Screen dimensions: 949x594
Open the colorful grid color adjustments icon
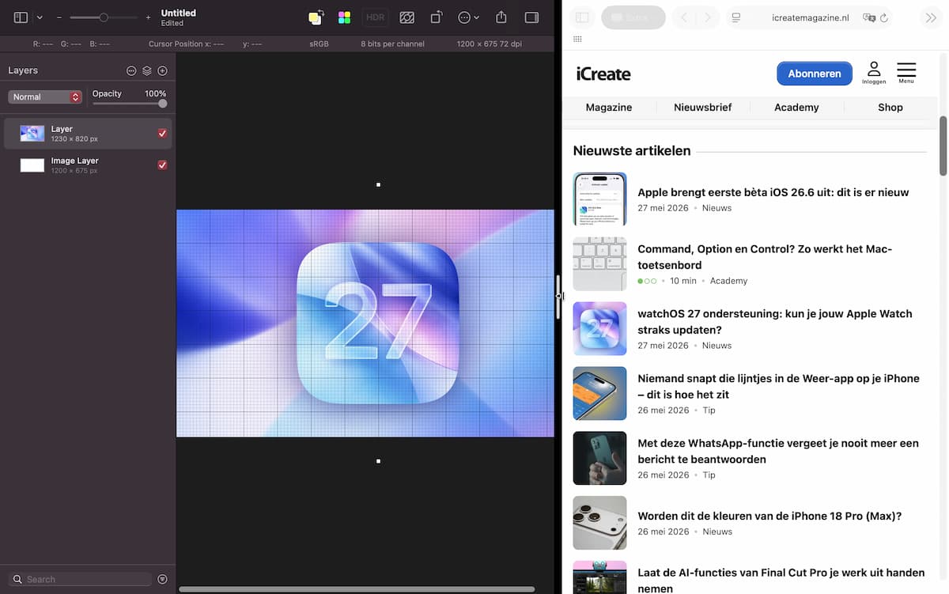pyautogui.click(x=344, y=17)
